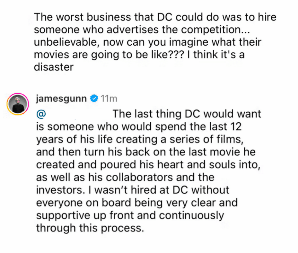
Task: Click the line 'is someone who would spend'
Action: [x=139, y=126]
